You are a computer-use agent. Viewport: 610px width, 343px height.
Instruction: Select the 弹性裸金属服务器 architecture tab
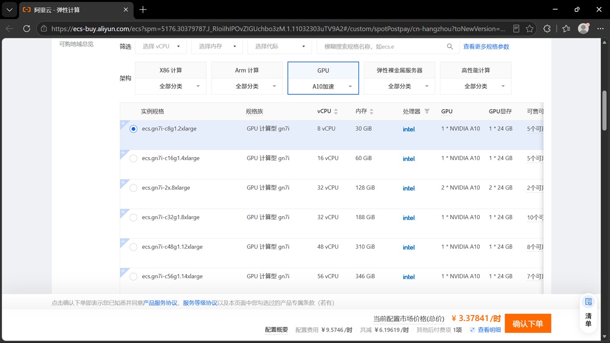399,70
